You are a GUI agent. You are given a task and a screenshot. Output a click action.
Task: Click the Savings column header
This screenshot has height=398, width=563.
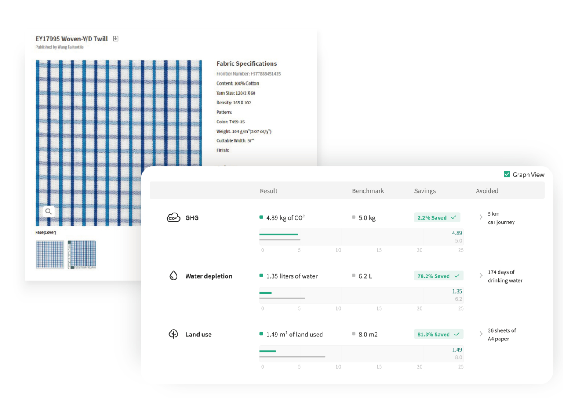[425, 191]
